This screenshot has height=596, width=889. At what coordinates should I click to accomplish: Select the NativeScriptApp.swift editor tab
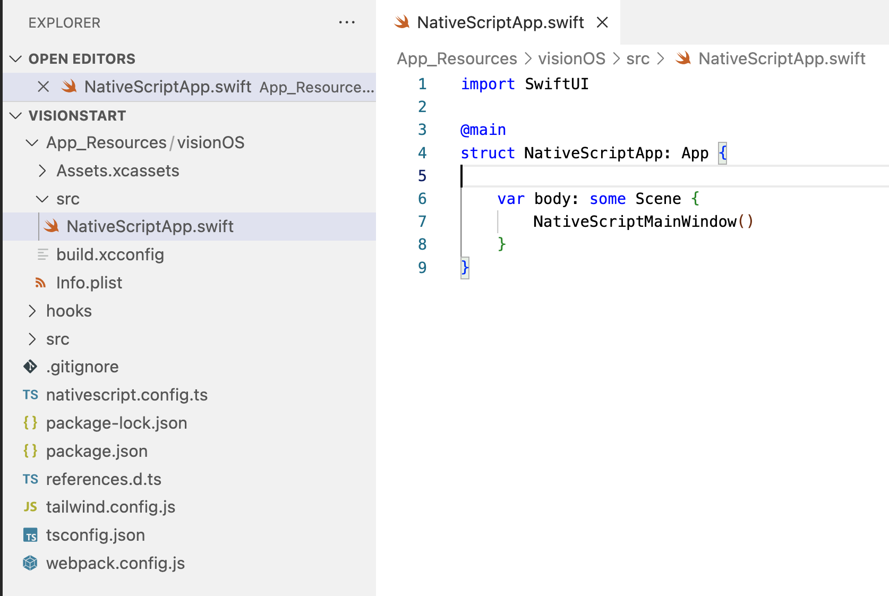click(500, 22)
